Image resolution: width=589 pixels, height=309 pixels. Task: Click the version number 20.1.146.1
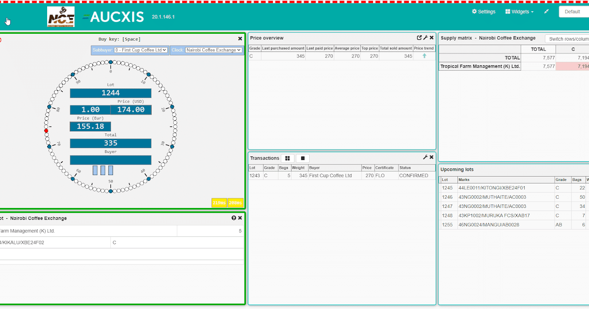tap(163, 17)
